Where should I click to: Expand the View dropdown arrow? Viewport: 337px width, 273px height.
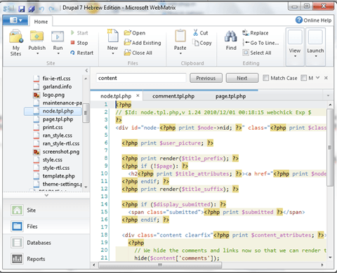pos(295,56)
